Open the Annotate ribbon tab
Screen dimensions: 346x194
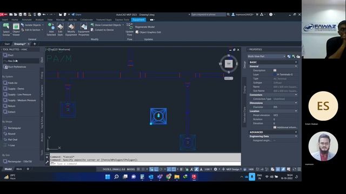coord(26,20)
